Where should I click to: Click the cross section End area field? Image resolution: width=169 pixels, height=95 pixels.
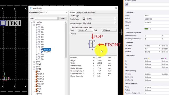point(109,30)
